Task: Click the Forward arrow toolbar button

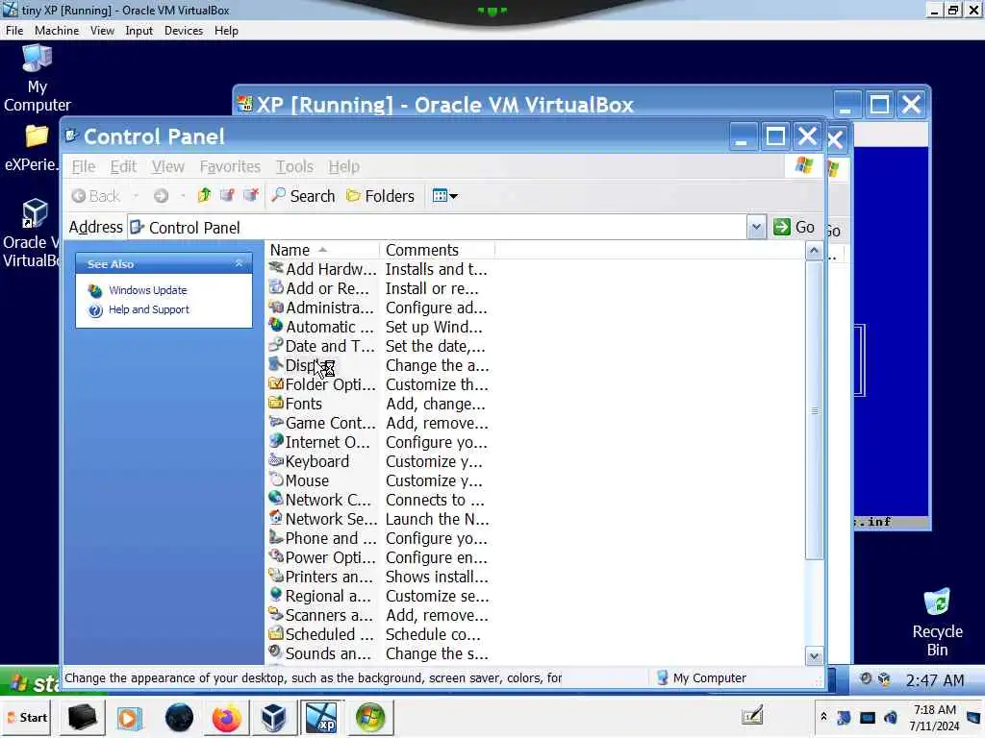Action: point(162,196)
